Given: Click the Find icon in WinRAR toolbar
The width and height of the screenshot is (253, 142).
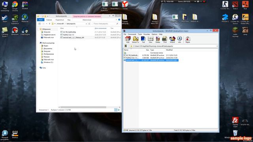Looking at the screenshot, I should click(165, 39).
